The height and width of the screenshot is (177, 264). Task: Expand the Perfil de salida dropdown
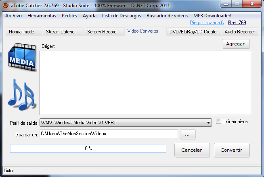point(208,123)
